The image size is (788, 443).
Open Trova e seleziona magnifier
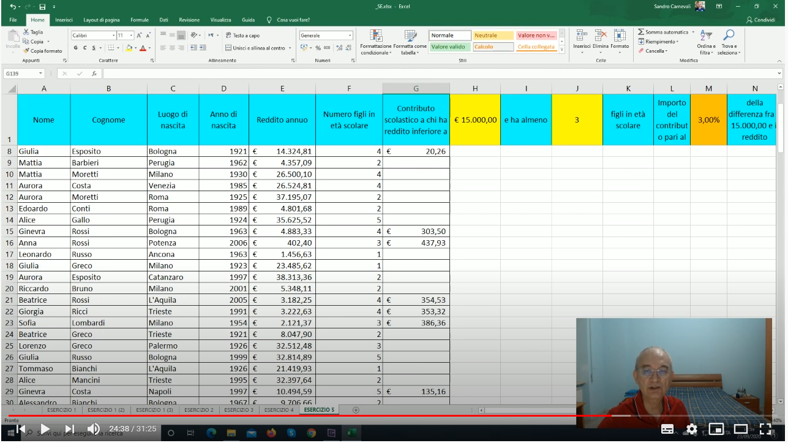click(x=729, y=42)
